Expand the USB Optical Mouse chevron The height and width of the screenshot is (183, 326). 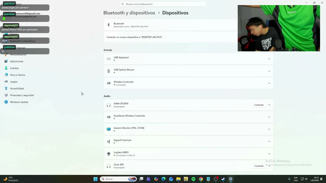269,71
